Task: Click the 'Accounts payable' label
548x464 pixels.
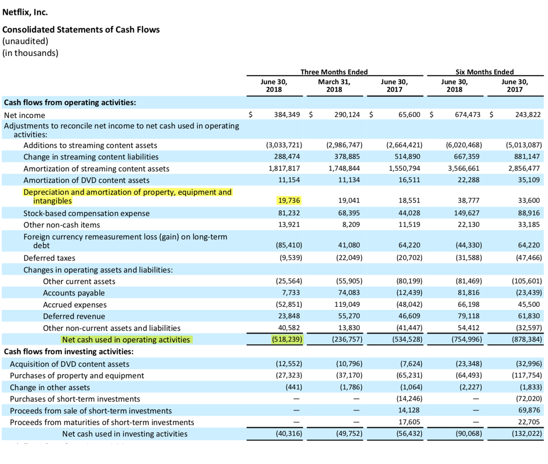Action: point(74,293)
